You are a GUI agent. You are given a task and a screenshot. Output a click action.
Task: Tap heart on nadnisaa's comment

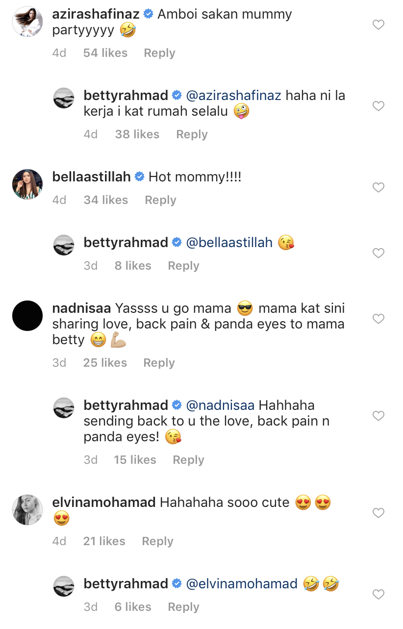tap(378, 319)
